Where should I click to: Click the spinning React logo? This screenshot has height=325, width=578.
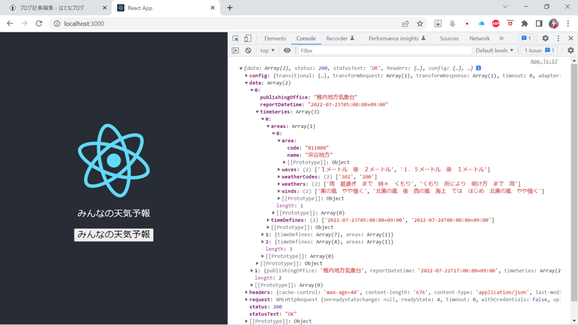coord(114,160)
